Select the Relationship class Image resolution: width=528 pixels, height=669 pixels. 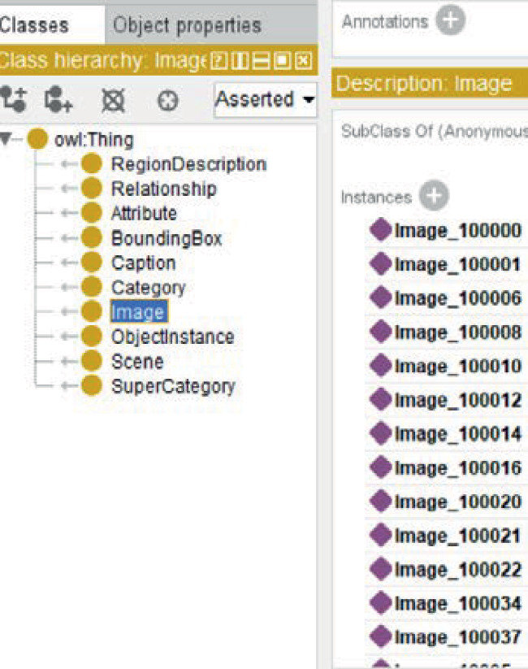coord(164,189)
